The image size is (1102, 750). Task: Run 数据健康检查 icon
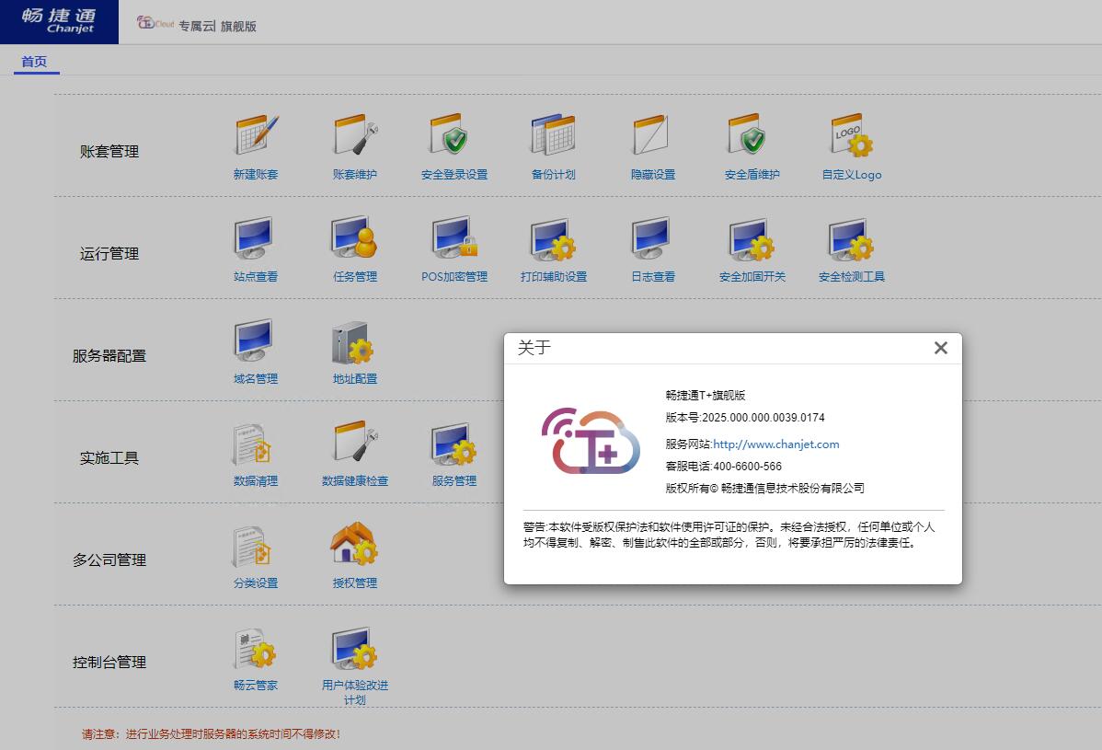(356, 443)
